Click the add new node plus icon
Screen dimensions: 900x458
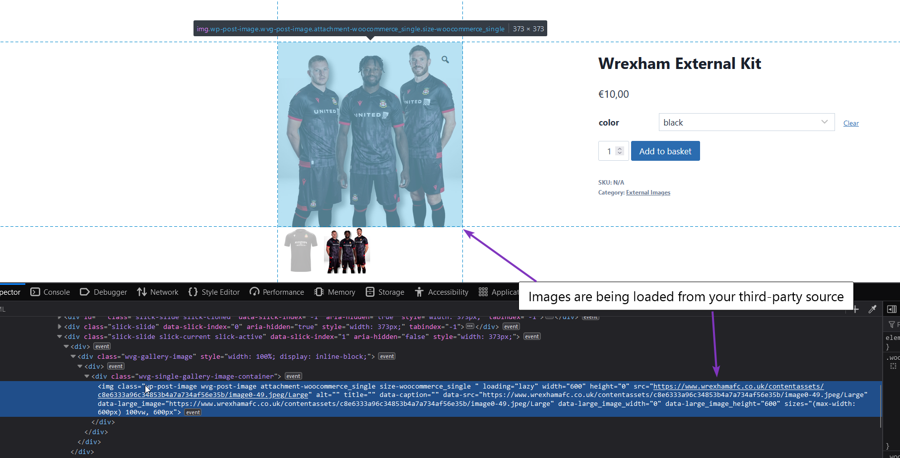tap(855, 309)
